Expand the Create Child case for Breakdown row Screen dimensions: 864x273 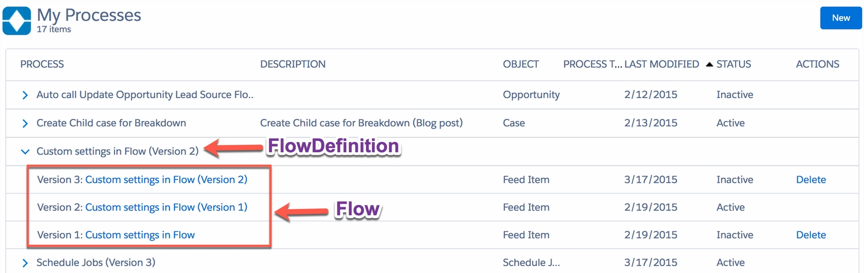(25, 123)
